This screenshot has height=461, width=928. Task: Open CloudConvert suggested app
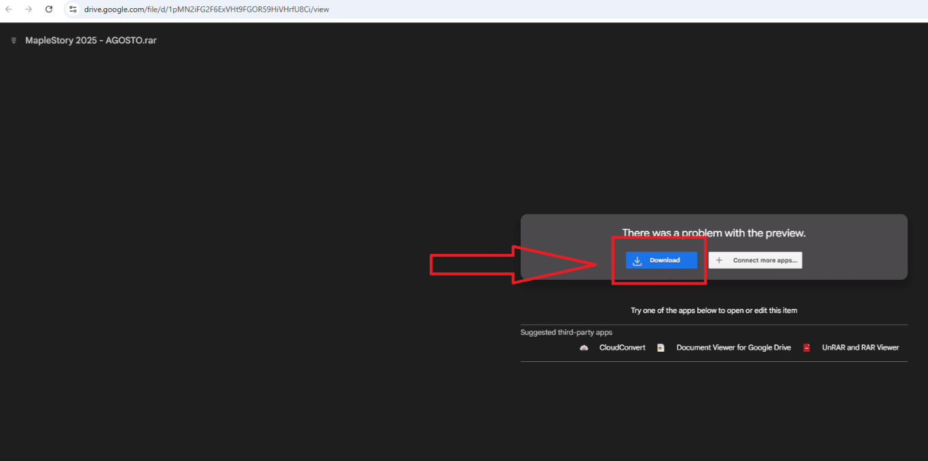click(622, 348)
